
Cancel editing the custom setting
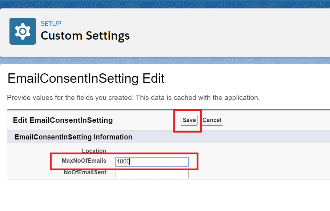click(212, 120)
